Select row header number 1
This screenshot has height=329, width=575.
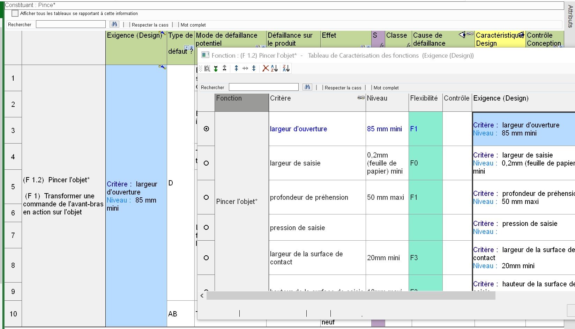click(x=13, y=78)
